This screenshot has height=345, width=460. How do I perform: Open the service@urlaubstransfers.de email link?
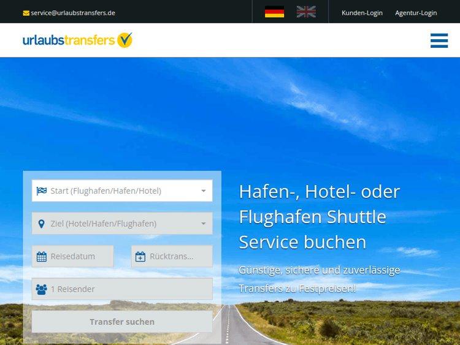click(73, 13)
